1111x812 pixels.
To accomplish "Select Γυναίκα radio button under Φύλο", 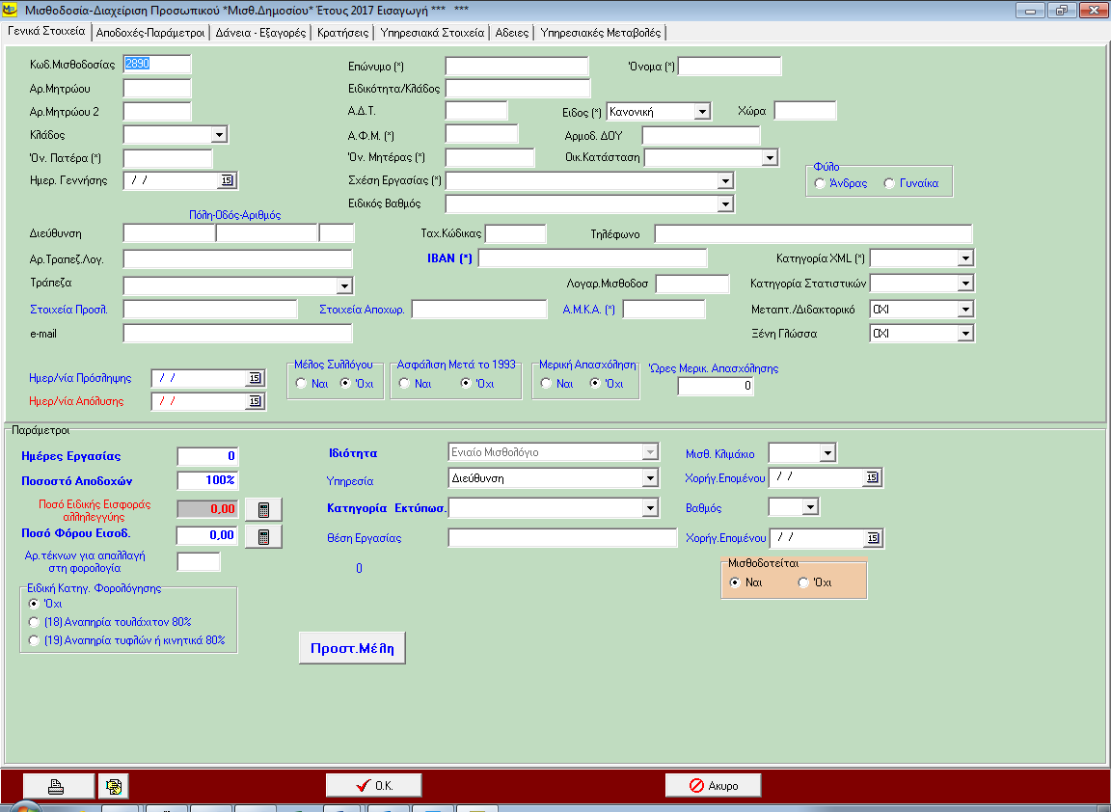I will [x=889, y=183].
